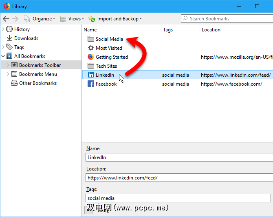Screen dimensions: 273x217
Task: Click the Most Visited gear icon
Action: [91, 48]
